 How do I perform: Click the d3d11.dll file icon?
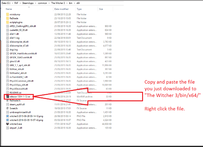pyautogui.click(x=7, y=34)
